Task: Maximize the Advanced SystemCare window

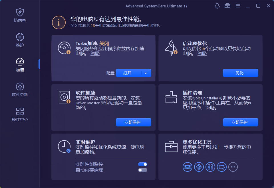Action: (x=258, y=6)
